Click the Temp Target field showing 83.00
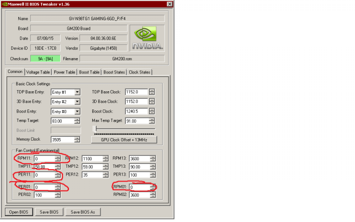Viewport: 355px width, 222px height. [x=63, y=121]
